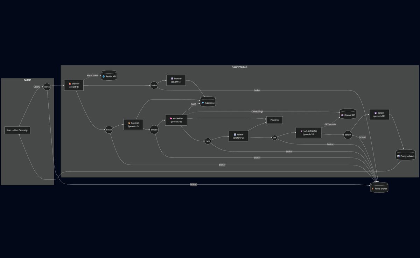The height and width of the screenshot is (258, 420).
Task: Click the (gevent=1) text under batcher
Action: pos(133,126)
